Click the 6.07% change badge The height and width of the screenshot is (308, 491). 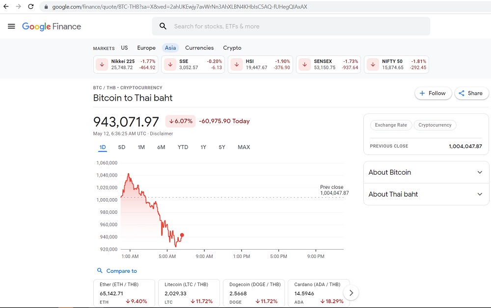pyautogui.click(x=180, y=121)
